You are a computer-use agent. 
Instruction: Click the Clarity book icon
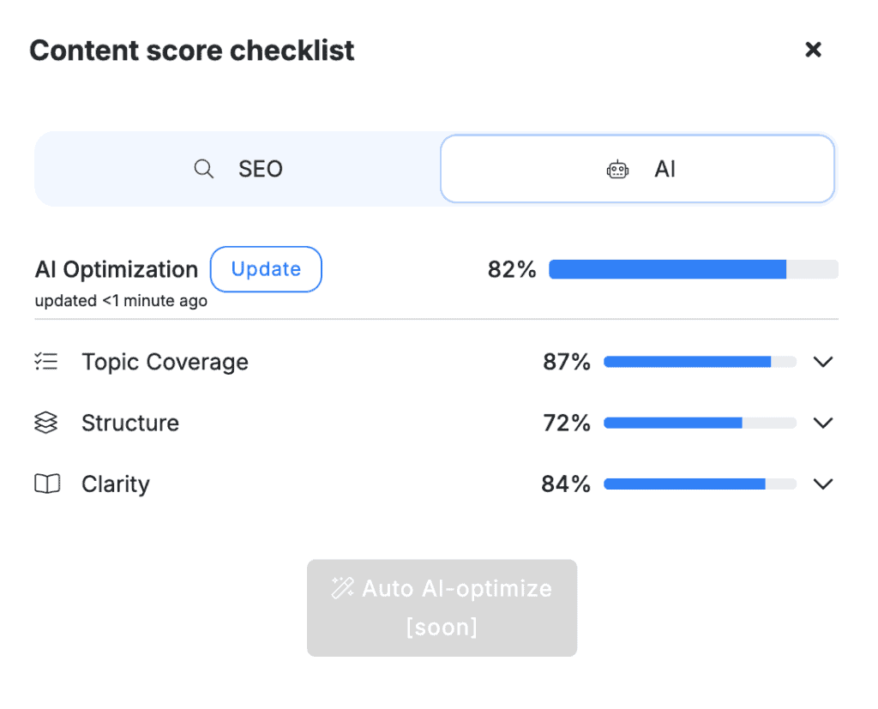click(x=47, y=484)
